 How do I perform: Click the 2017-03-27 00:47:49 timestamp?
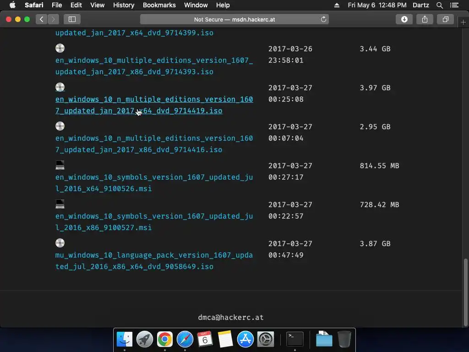click(x=290, y=249)
